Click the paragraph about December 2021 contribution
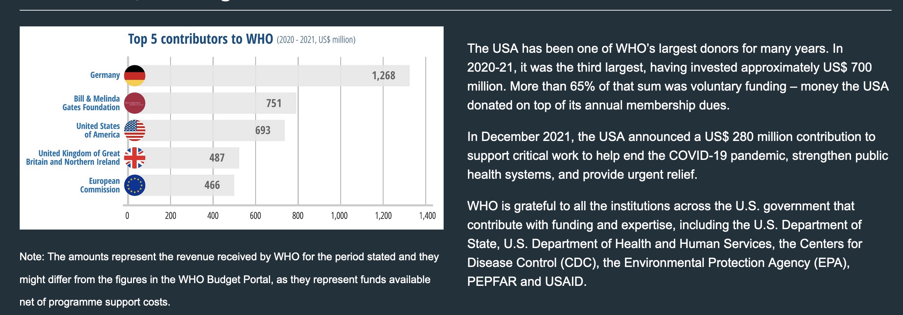 (x=677, y=156)
